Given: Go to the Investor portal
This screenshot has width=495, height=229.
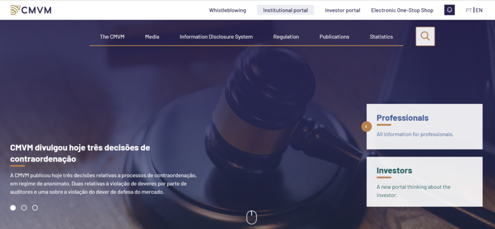Looking at the screenshot, I should (343, 10).
